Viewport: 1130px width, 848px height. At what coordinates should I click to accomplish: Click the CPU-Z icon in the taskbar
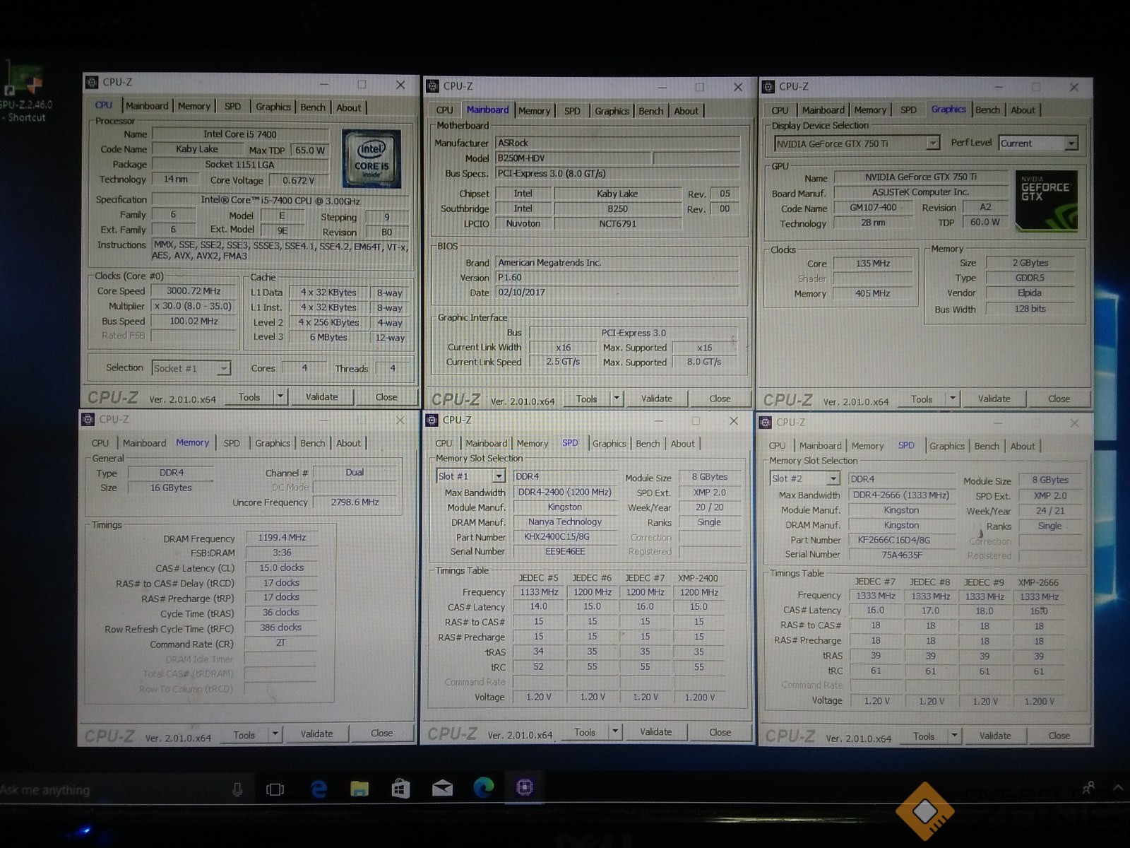525,787
